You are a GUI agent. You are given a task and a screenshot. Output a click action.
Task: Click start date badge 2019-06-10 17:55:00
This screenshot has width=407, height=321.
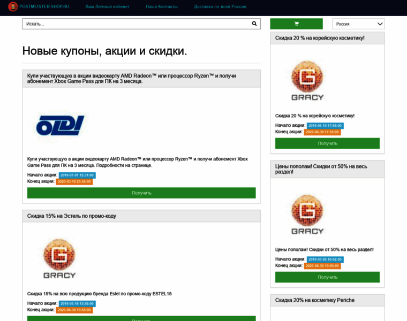pos(325,126)
